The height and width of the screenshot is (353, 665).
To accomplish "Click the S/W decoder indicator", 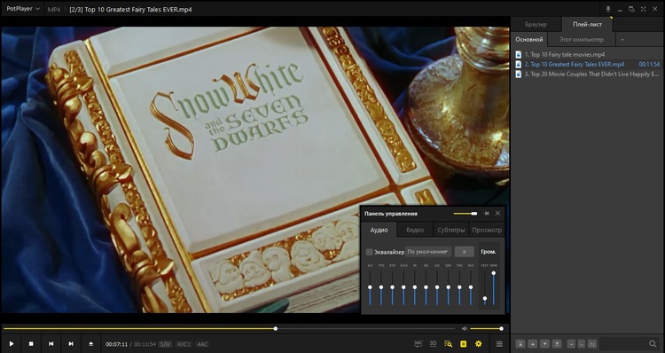I will pyautogui.click(x=165, y=344).
